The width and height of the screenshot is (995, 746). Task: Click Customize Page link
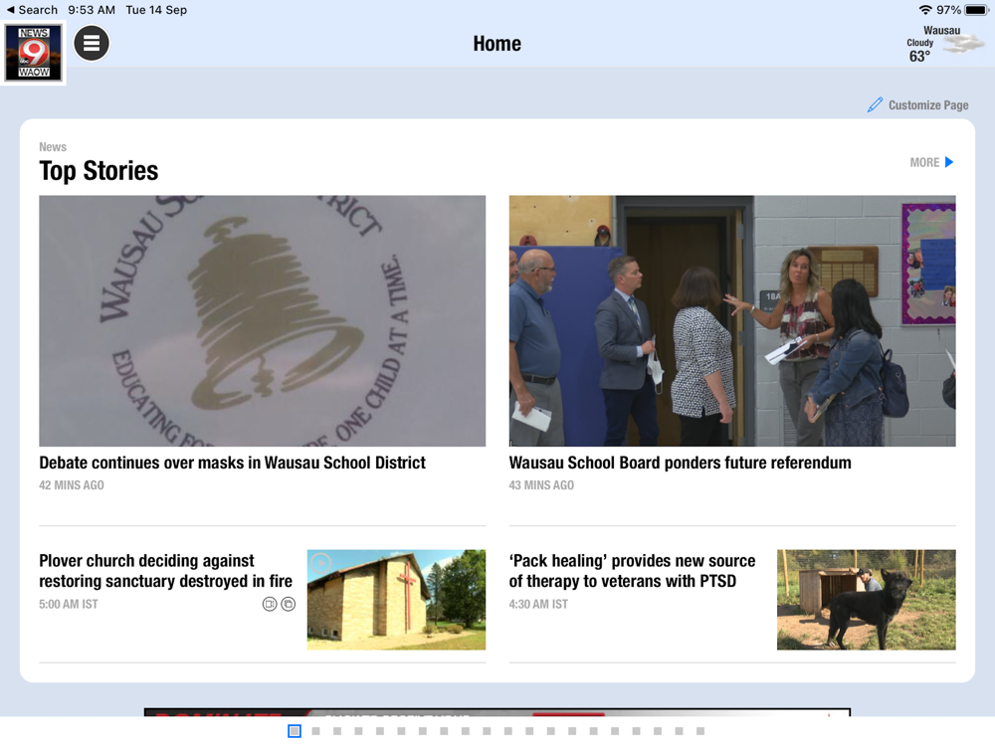click(x=927, y=105)
